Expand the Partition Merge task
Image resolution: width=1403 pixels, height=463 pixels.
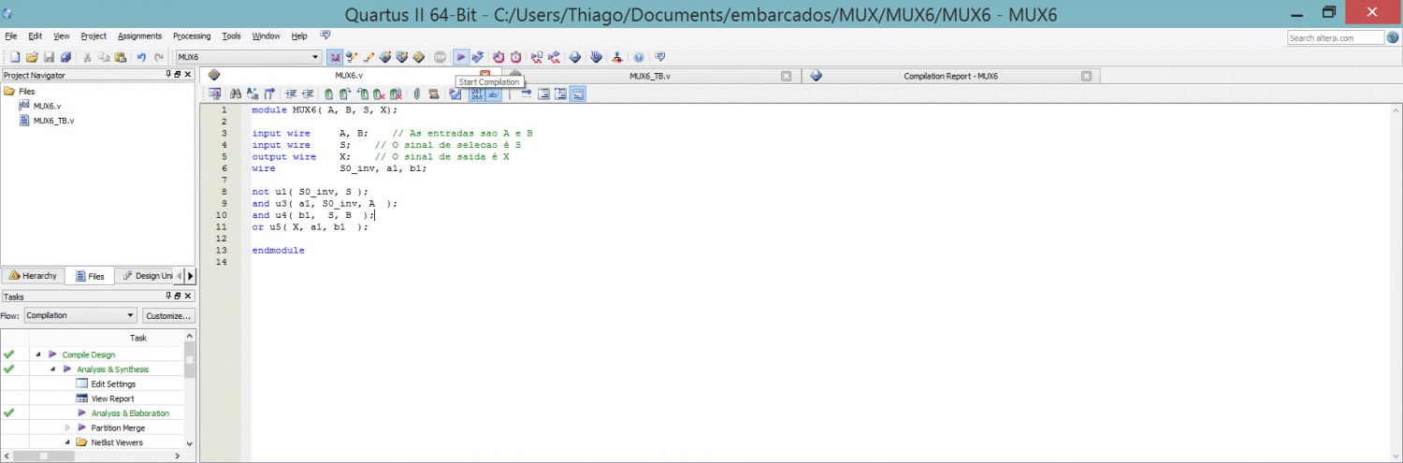(67, 427)
